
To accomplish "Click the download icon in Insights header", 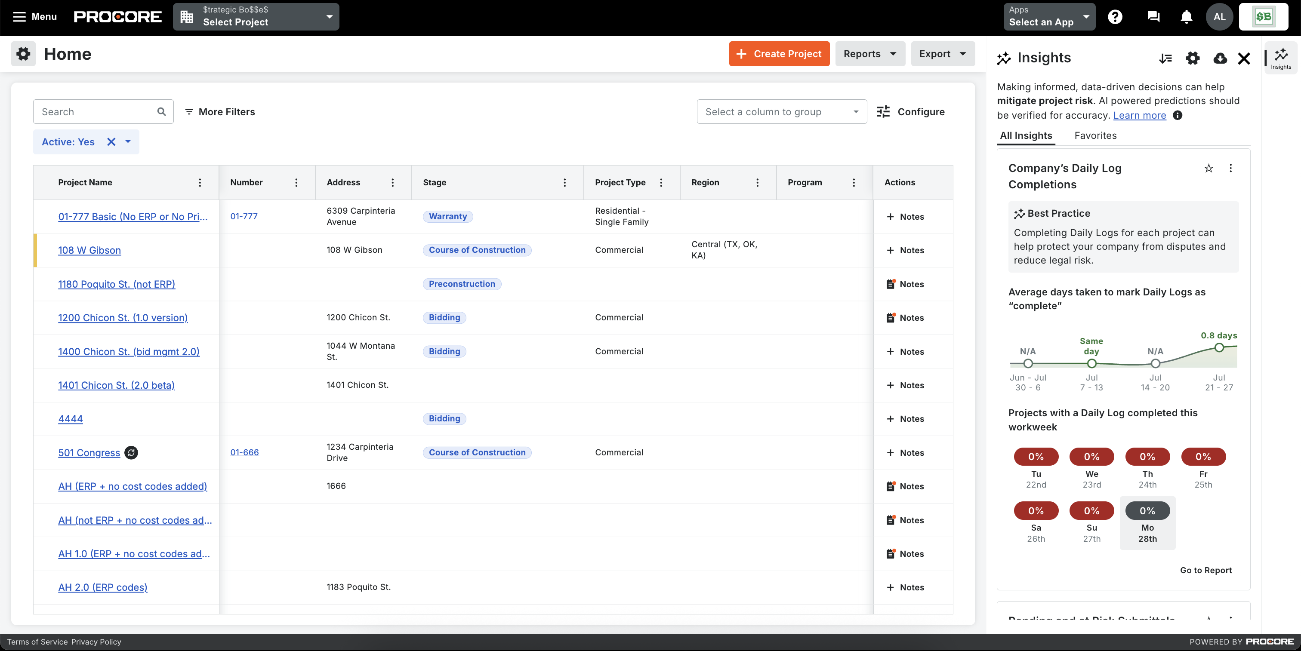I will tap(1220, 58).
